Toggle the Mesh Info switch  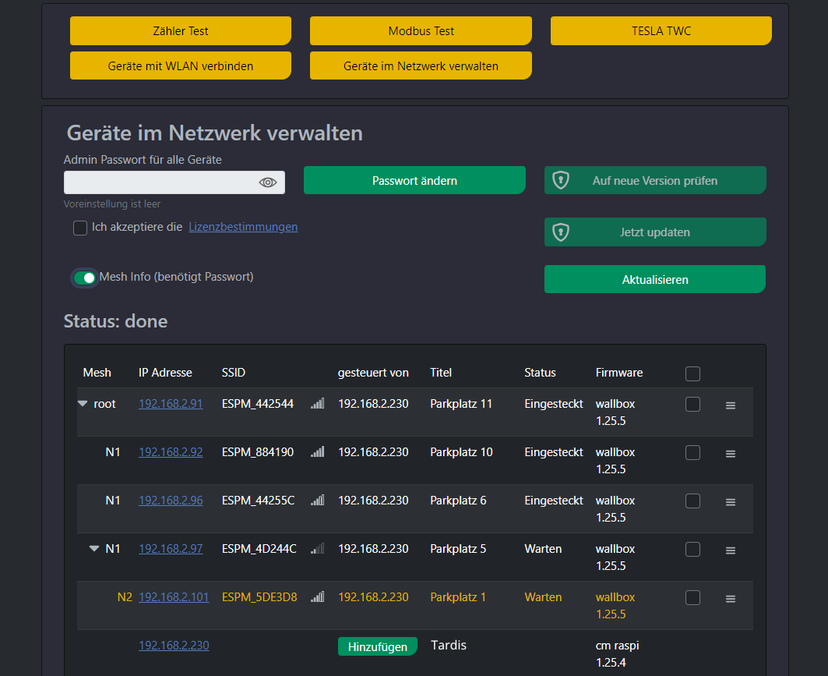84,278
